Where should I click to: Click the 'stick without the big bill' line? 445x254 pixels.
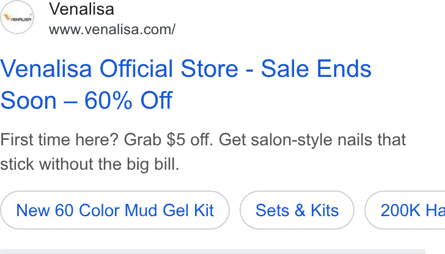(x=90, y=164)
